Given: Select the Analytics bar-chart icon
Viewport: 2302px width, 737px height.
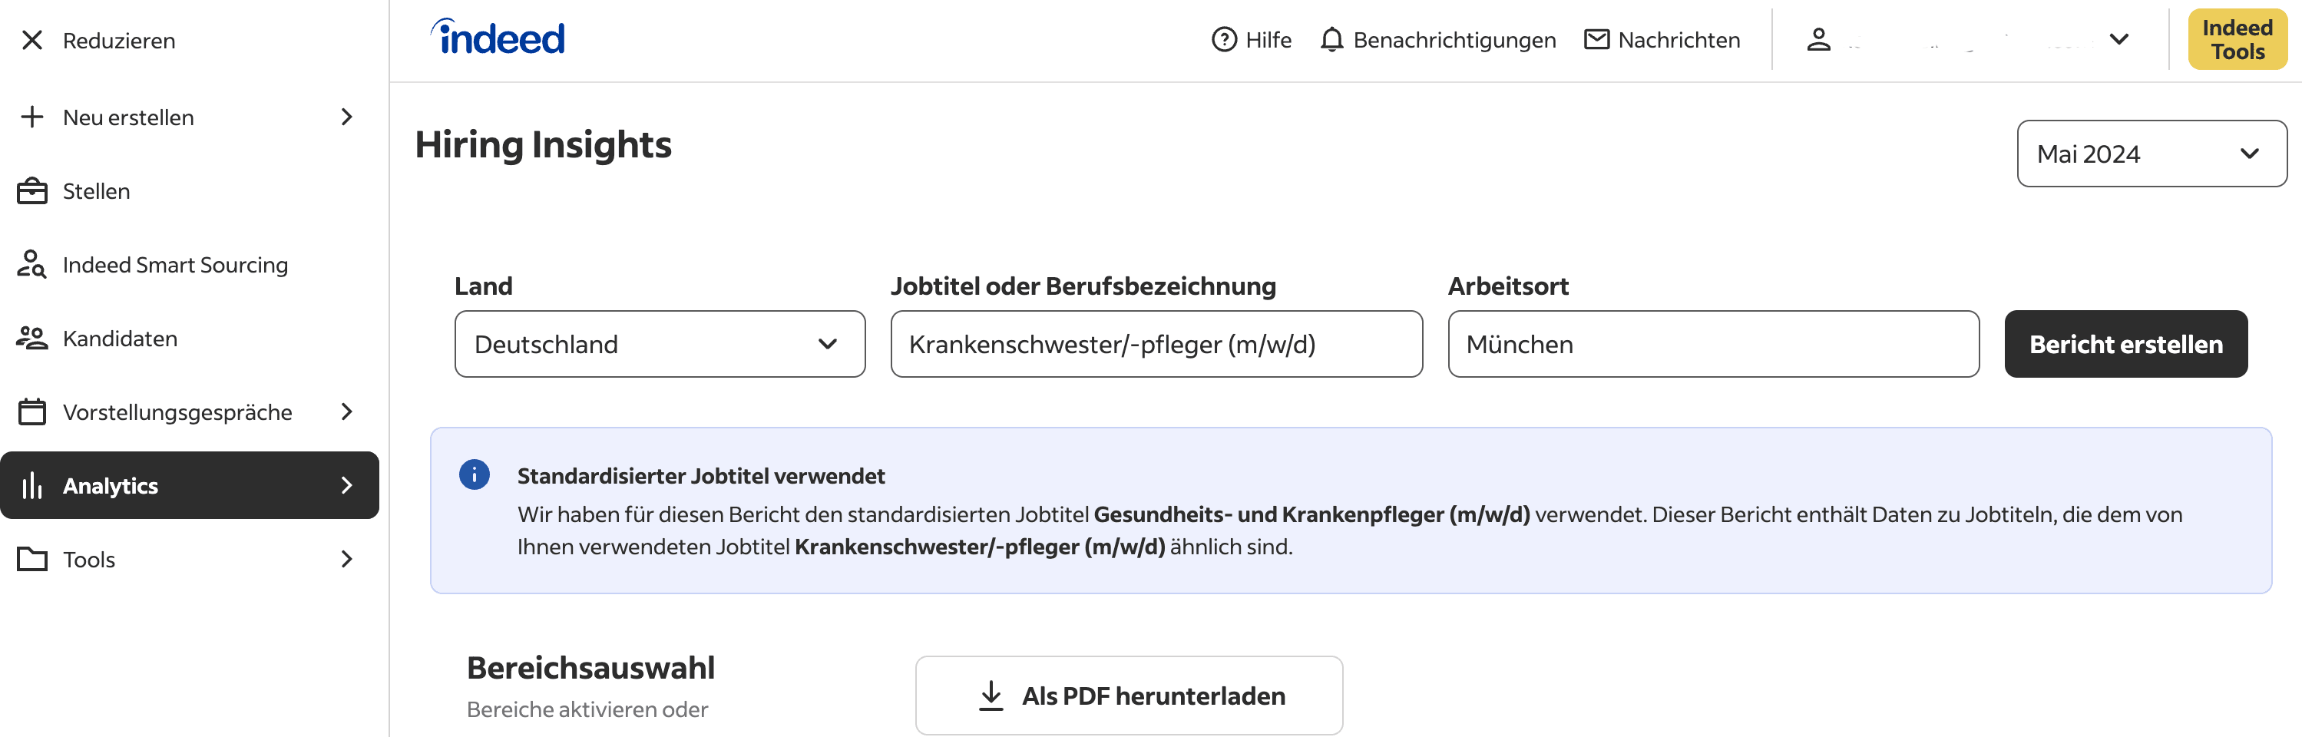Looking at the screenshot, I should pyautogui.click(x=32, y=485).
